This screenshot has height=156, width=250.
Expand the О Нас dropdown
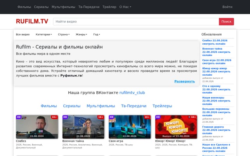pyautogui.click(x=125, y=7)
